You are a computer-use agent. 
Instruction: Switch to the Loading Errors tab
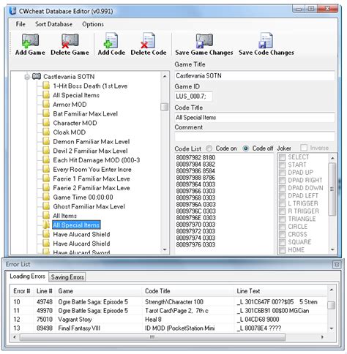point(27,276)
